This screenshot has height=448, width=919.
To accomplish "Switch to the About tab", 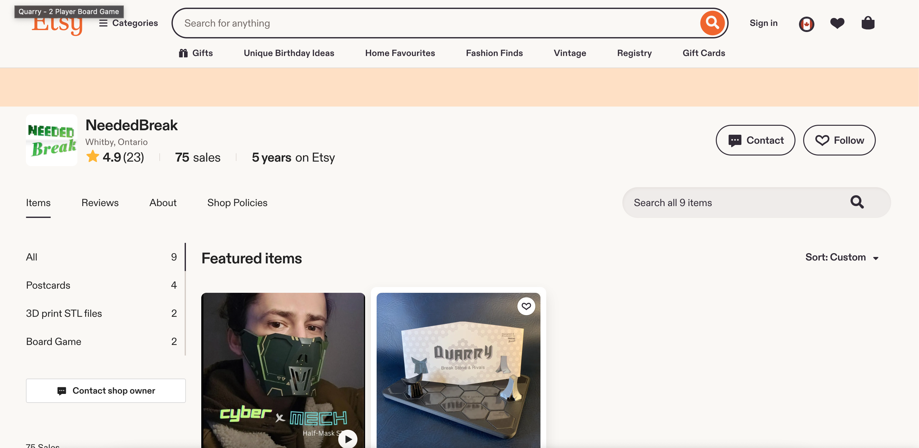I will tap(163, 203).
